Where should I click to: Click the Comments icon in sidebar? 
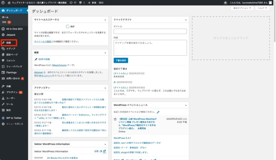pos(3,61)
